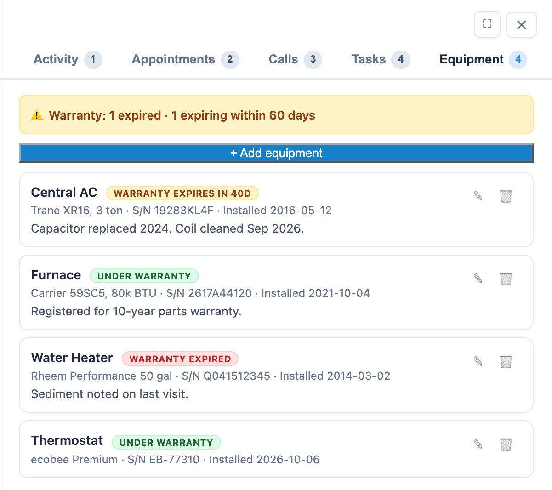Click the Appointments count badge 2
The image size is (552, 490).
(x=230, y=59)
